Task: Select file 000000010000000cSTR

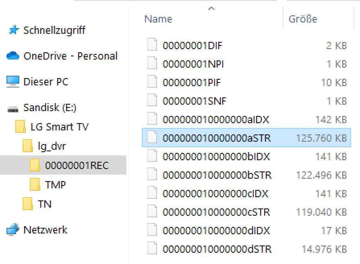Action: (x=246, y=212)
